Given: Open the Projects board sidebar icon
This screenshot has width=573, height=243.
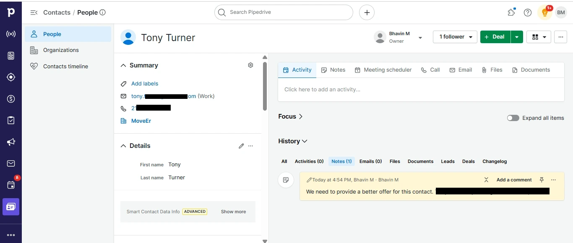Looking at the screenshot, I should point(11,56).
